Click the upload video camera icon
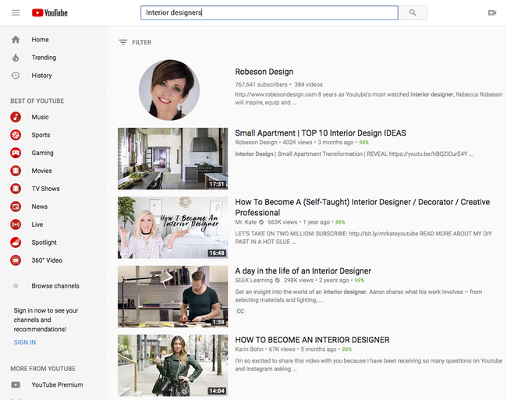 [x=492, y=12]
